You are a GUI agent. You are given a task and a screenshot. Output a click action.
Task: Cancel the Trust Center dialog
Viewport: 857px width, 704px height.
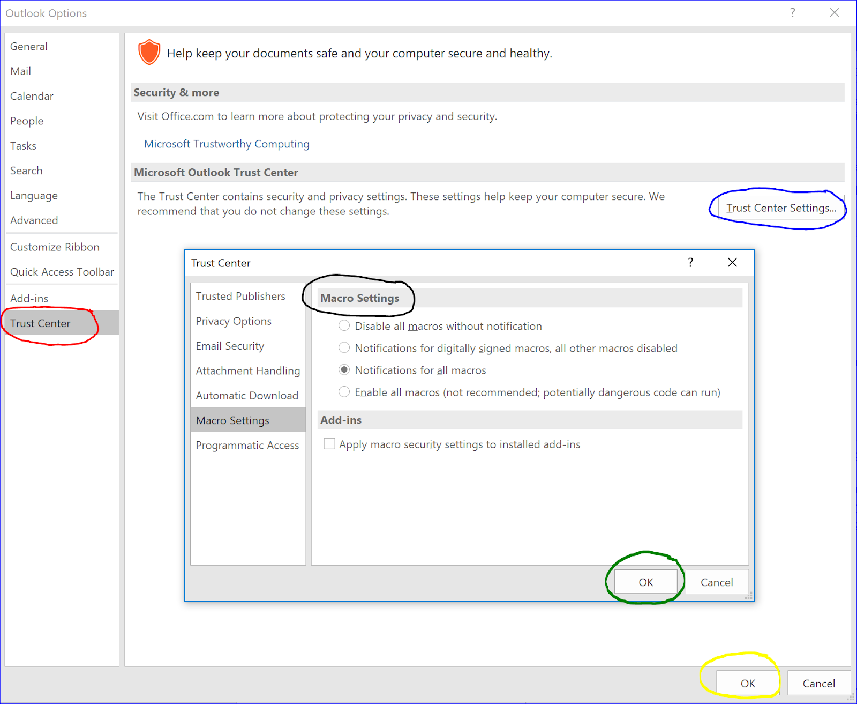point(717,582)
